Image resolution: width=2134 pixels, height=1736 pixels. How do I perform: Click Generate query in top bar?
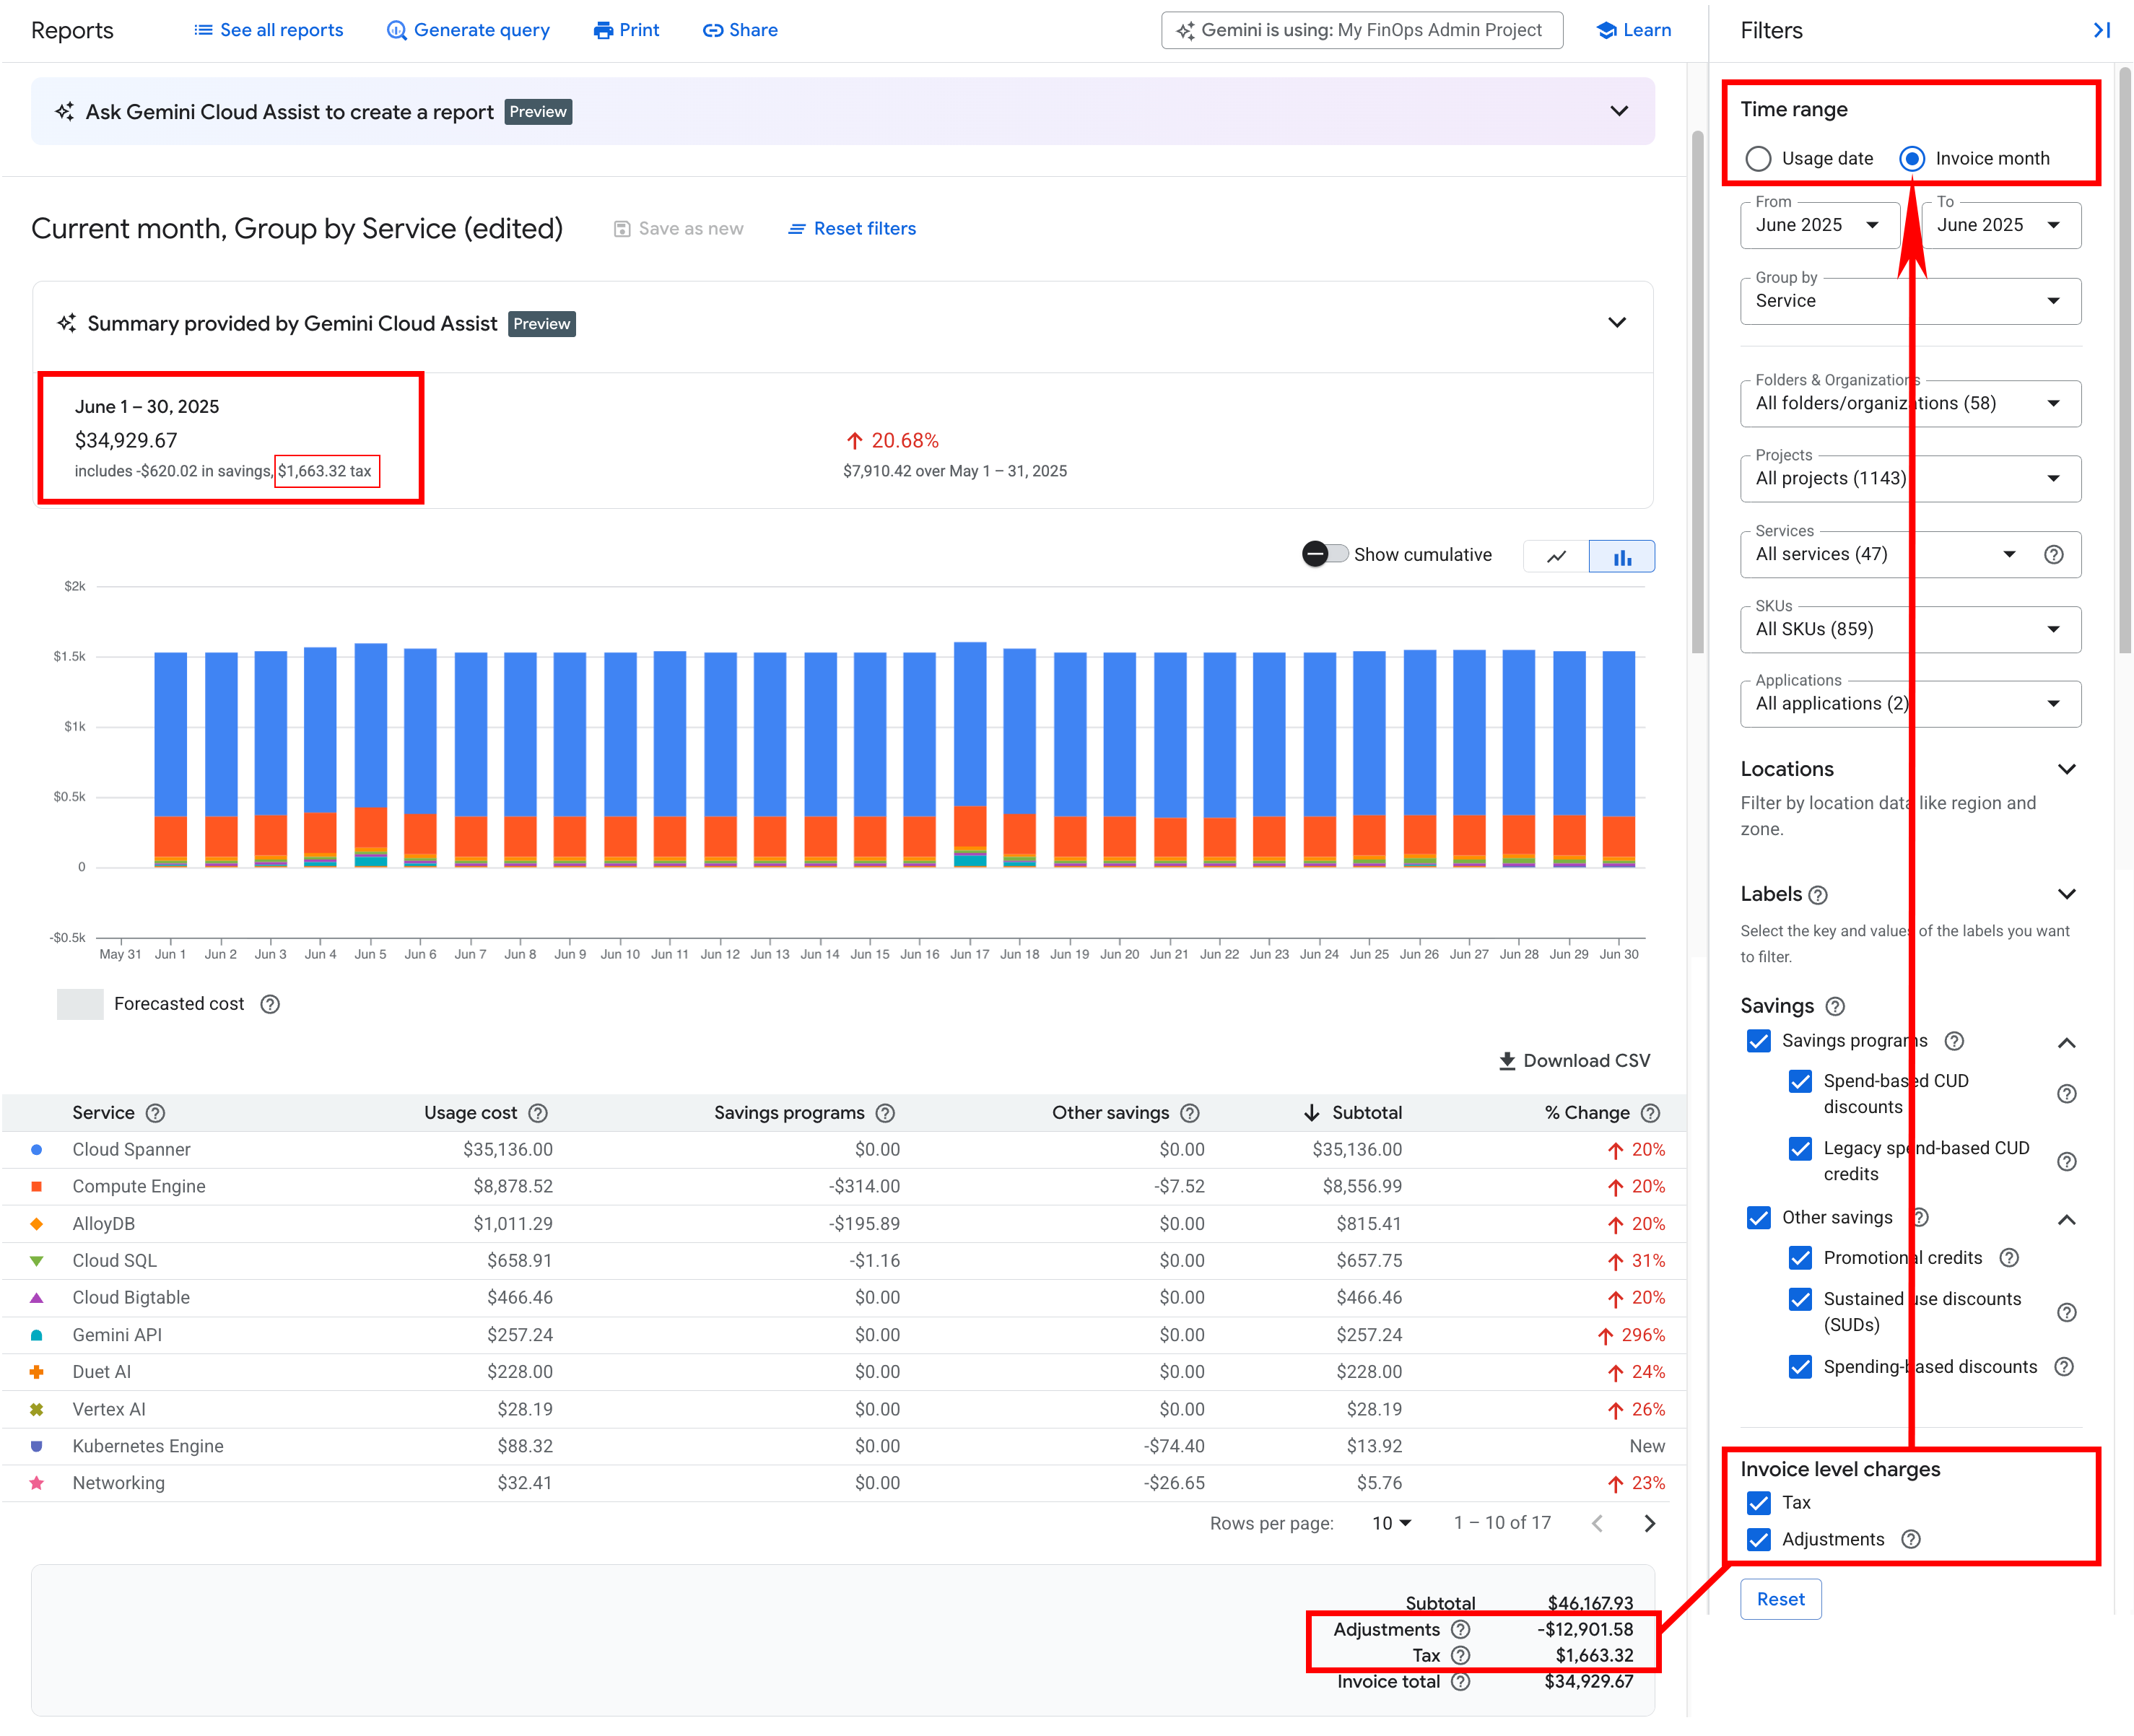tap(468, 30)
